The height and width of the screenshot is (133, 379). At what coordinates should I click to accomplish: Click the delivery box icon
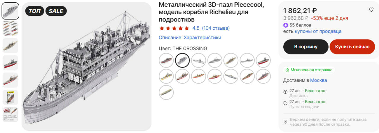[285, 92]
